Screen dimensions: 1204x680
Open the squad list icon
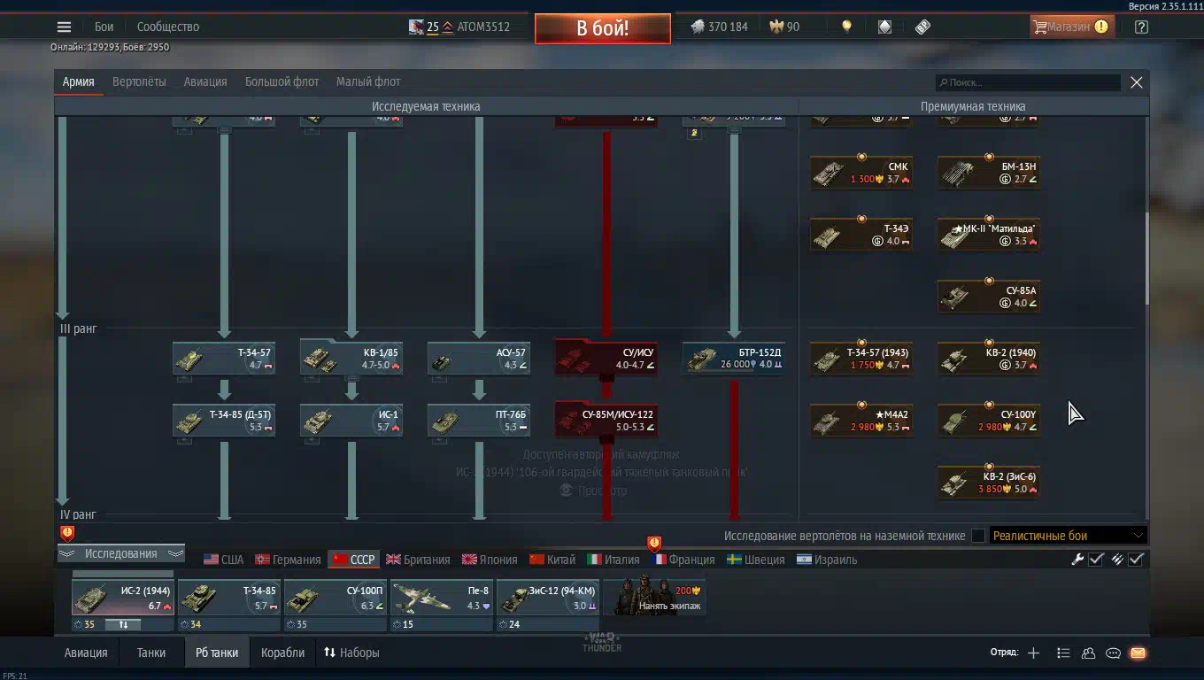(1063, 653)
